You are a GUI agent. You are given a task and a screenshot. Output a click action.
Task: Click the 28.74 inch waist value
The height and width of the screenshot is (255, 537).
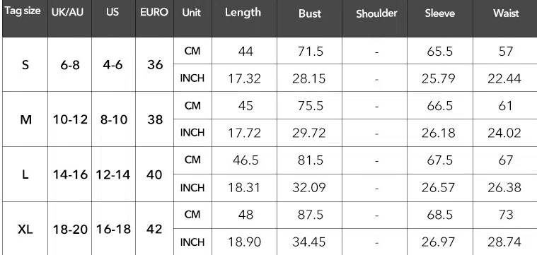click(504, 242)
